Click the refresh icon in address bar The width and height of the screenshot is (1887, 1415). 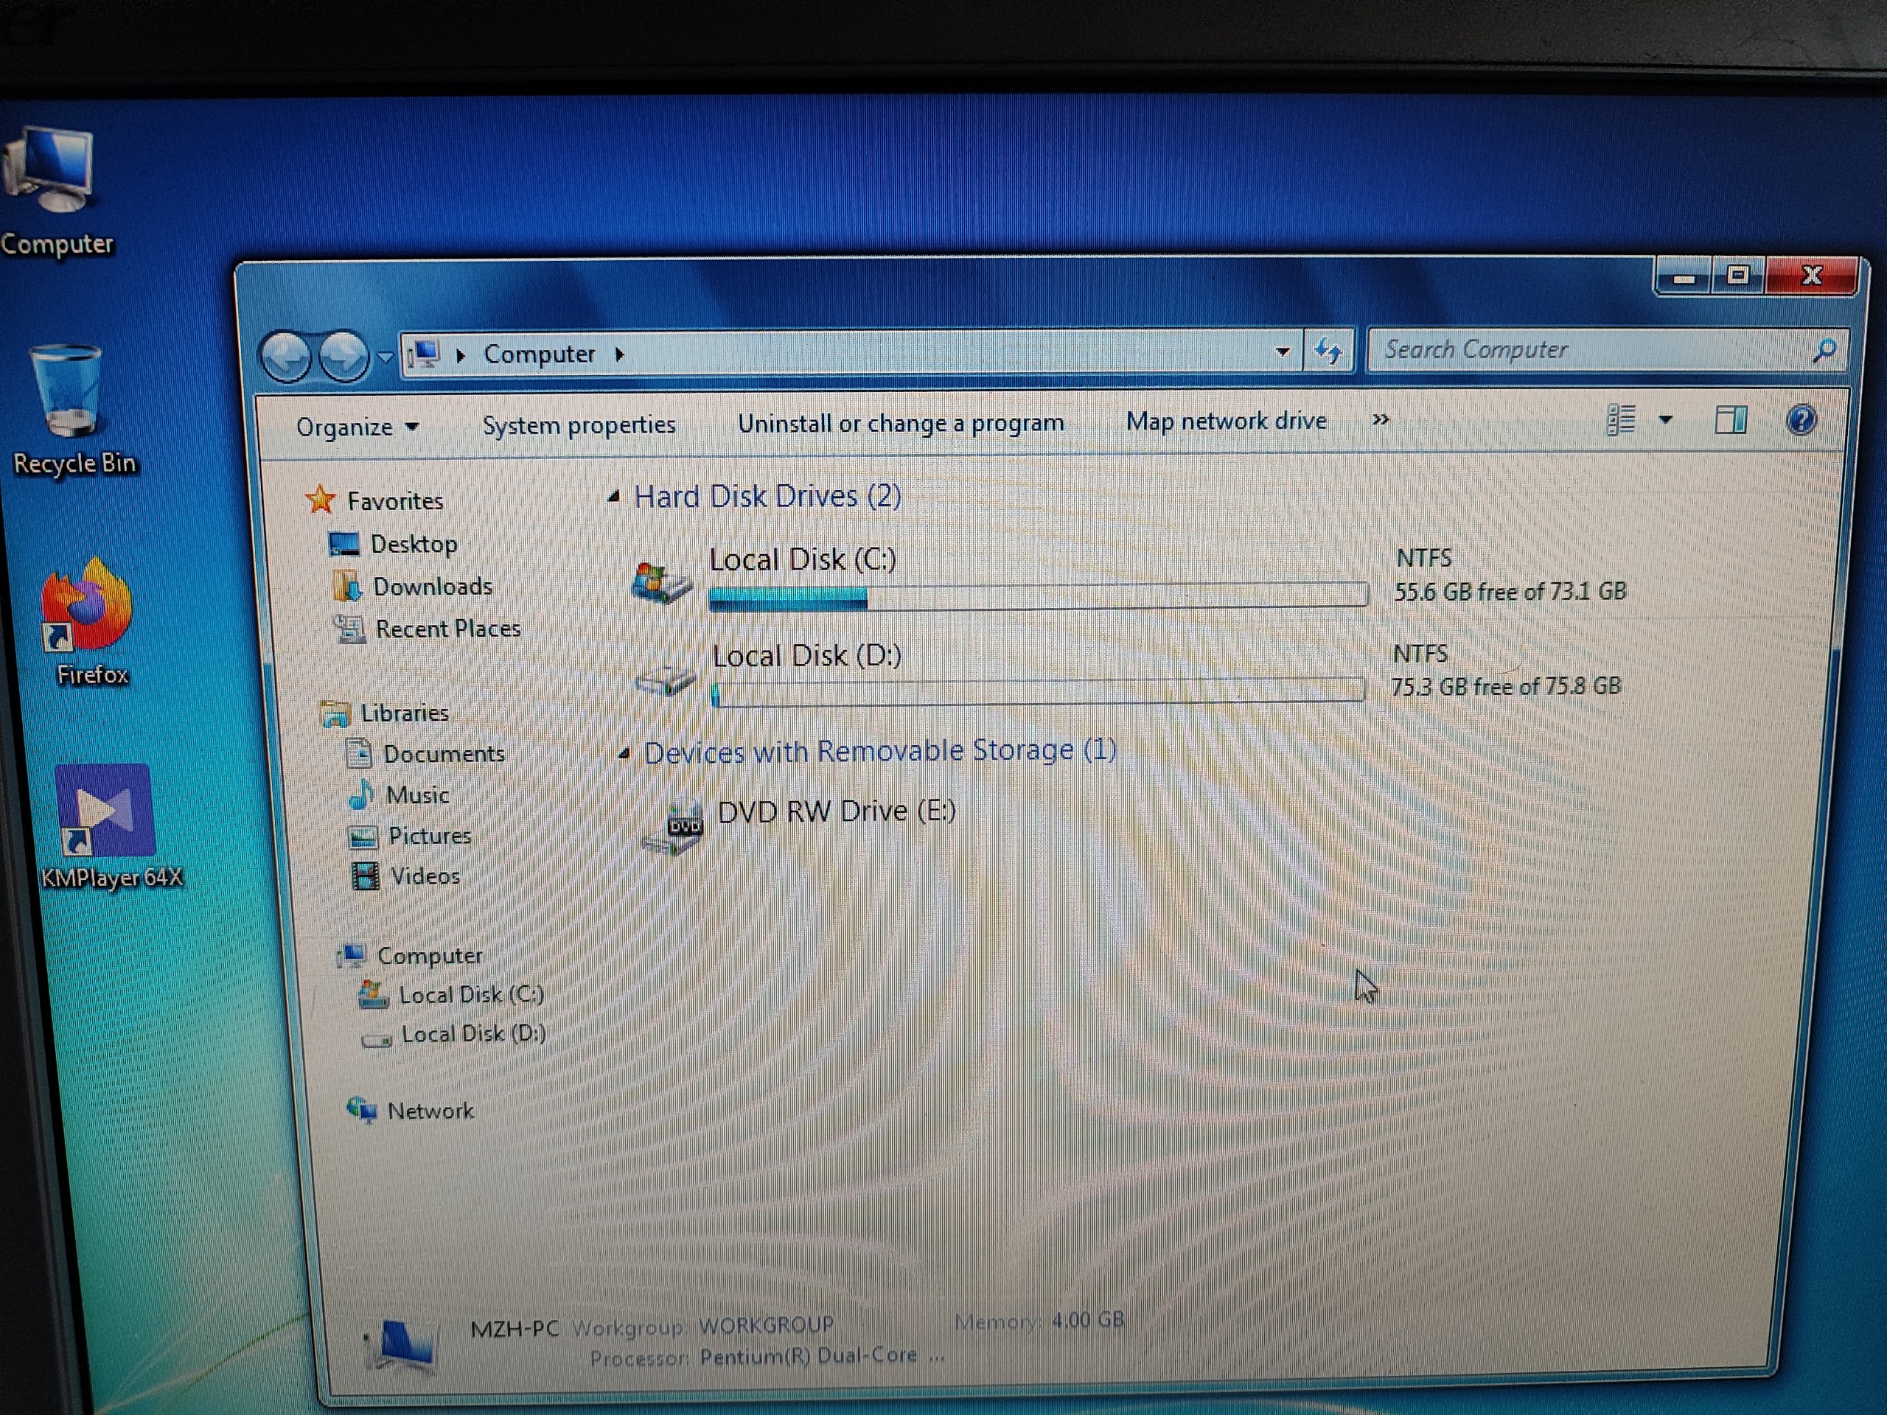pyautogui.click(x=1328, y=350)
